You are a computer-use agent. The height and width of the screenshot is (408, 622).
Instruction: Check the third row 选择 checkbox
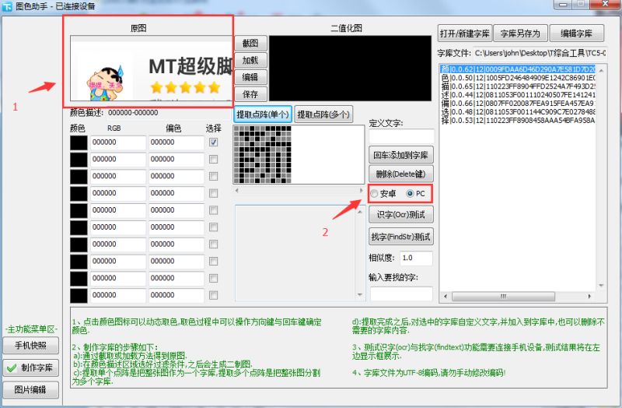click(213, 176)
